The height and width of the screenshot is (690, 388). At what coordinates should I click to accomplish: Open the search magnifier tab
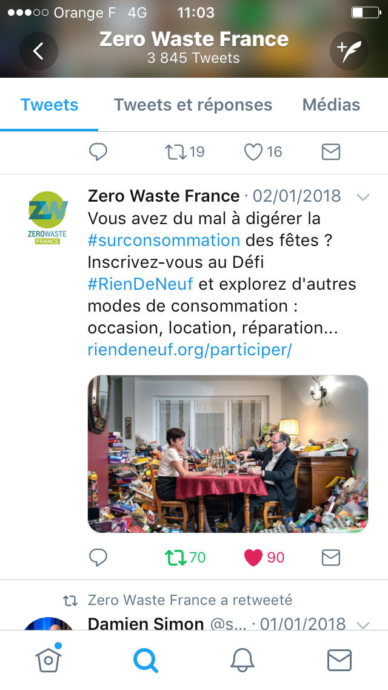coord(145,660)
